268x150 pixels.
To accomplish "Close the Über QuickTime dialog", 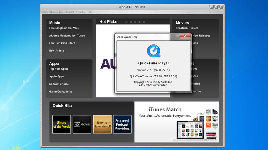I will point(185,36).
